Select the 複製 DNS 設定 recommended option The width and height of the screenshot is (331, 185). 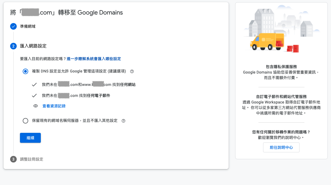(x=25, y=71)
